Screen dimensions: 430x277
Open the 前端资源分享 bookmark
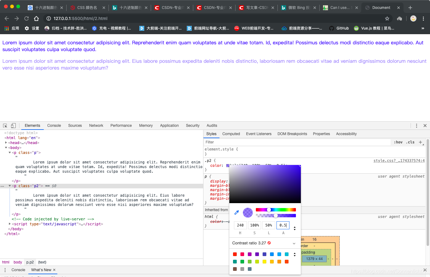click(302, 28)
